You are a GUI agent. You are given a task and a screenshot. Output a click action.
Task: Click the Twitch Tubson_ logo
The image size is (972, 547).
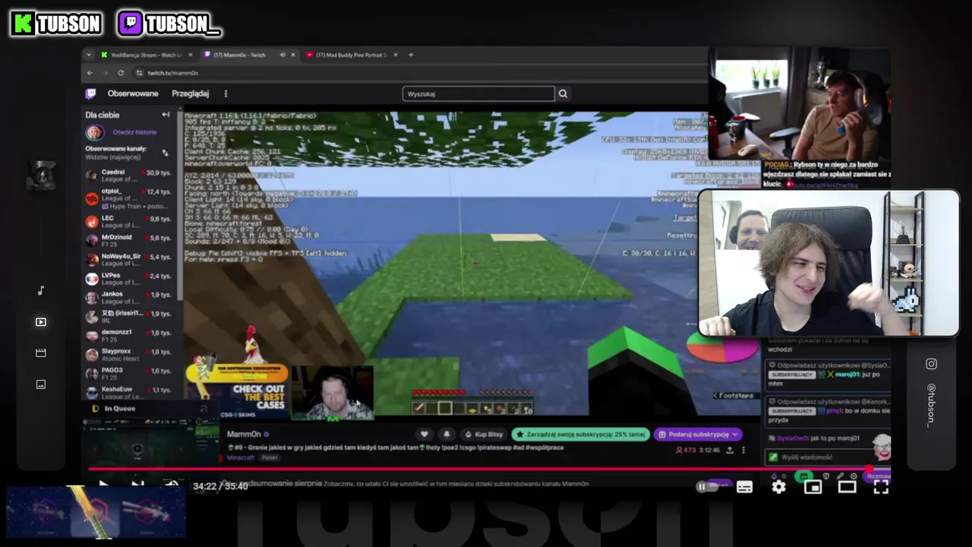[169, 24]
